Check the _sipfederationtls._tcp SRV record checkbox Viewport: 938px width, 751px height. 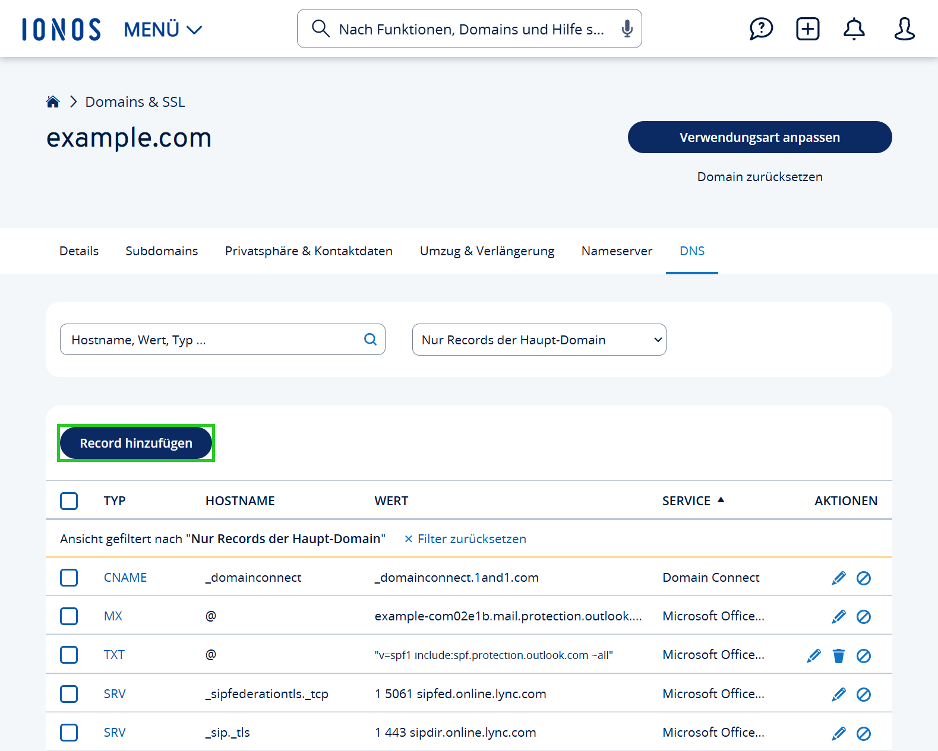pyautogui.click(x=69, y=693)
